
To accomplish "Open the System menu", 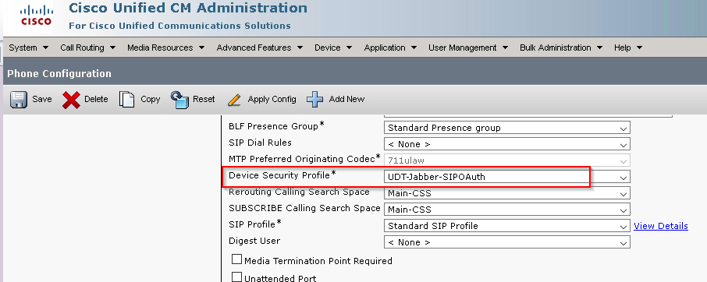I will [28, 48].
